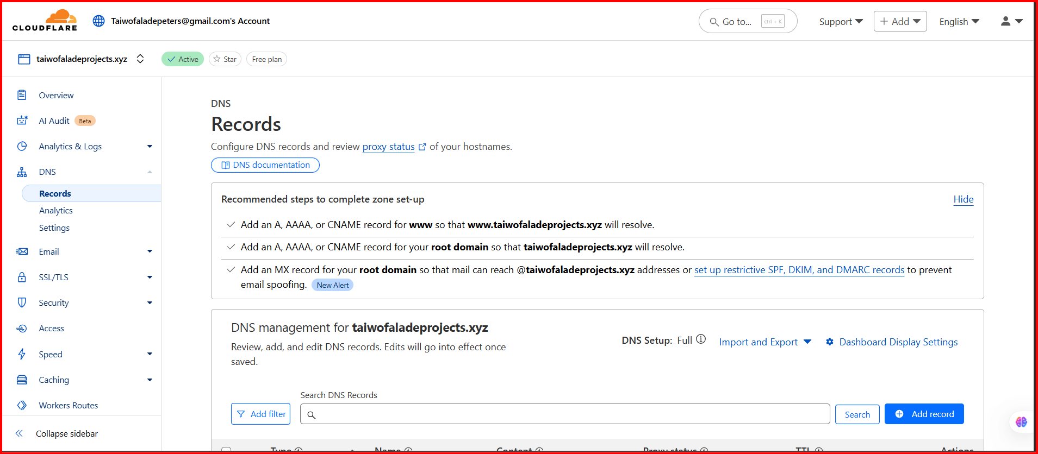Open DNS documentation
Viewport: 1038px width, 454px height.
[265, 165]
